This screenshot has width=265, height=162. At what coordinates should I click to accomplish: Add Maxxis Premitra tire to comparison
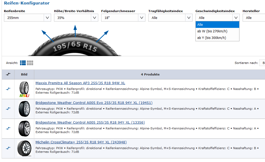pos(8,89)
